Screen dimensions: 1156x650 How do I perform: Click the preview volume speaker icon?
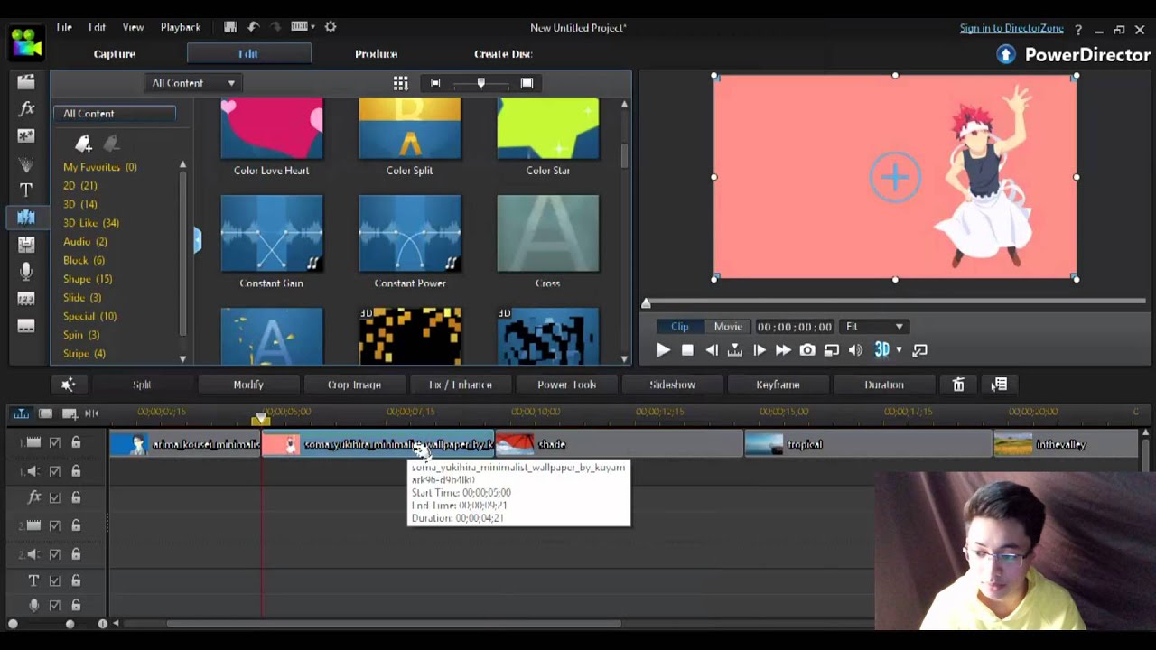point(855,350)
